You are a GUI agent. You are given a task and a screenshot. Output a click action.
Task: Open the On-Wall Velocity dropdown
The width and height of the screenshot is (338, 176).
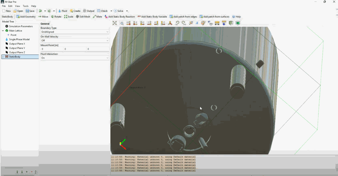pos(75,41)
